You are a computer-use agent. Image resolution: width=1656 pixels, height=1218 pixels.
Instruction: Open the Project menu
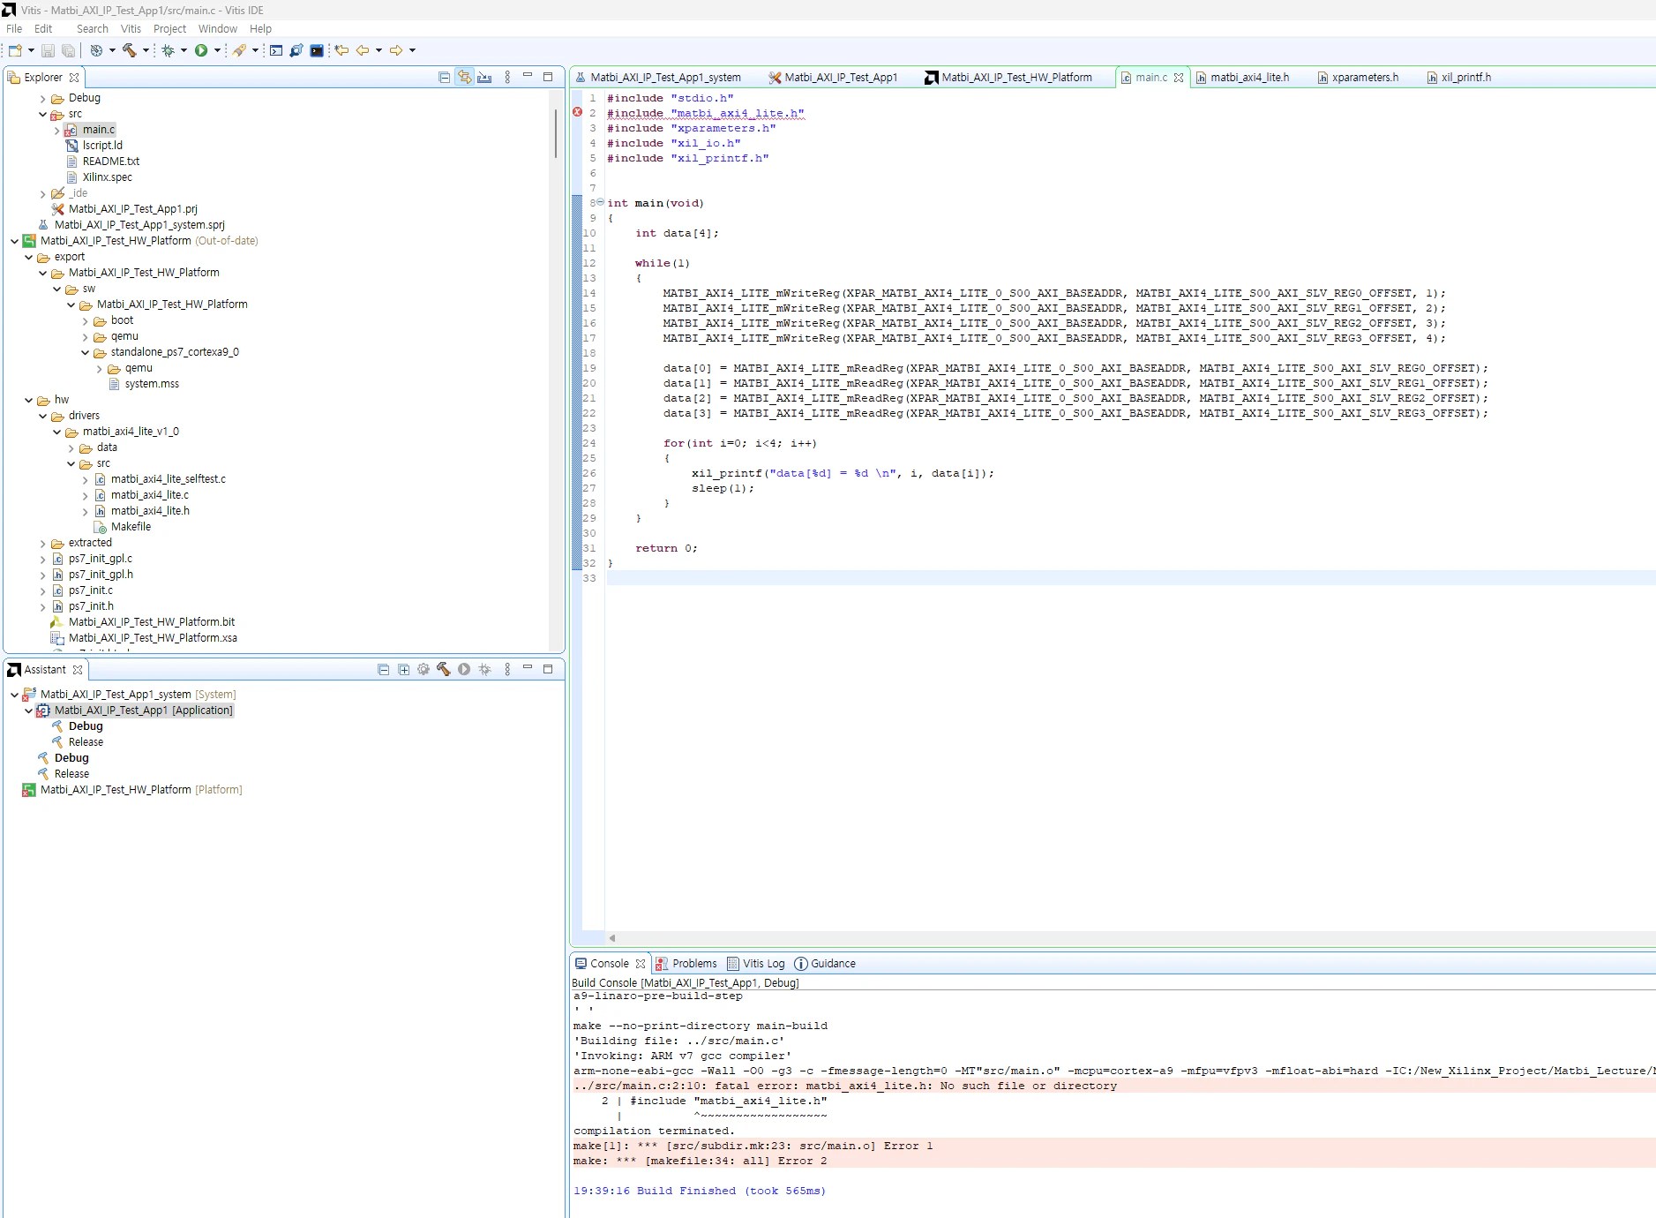[x=169, y=28]
